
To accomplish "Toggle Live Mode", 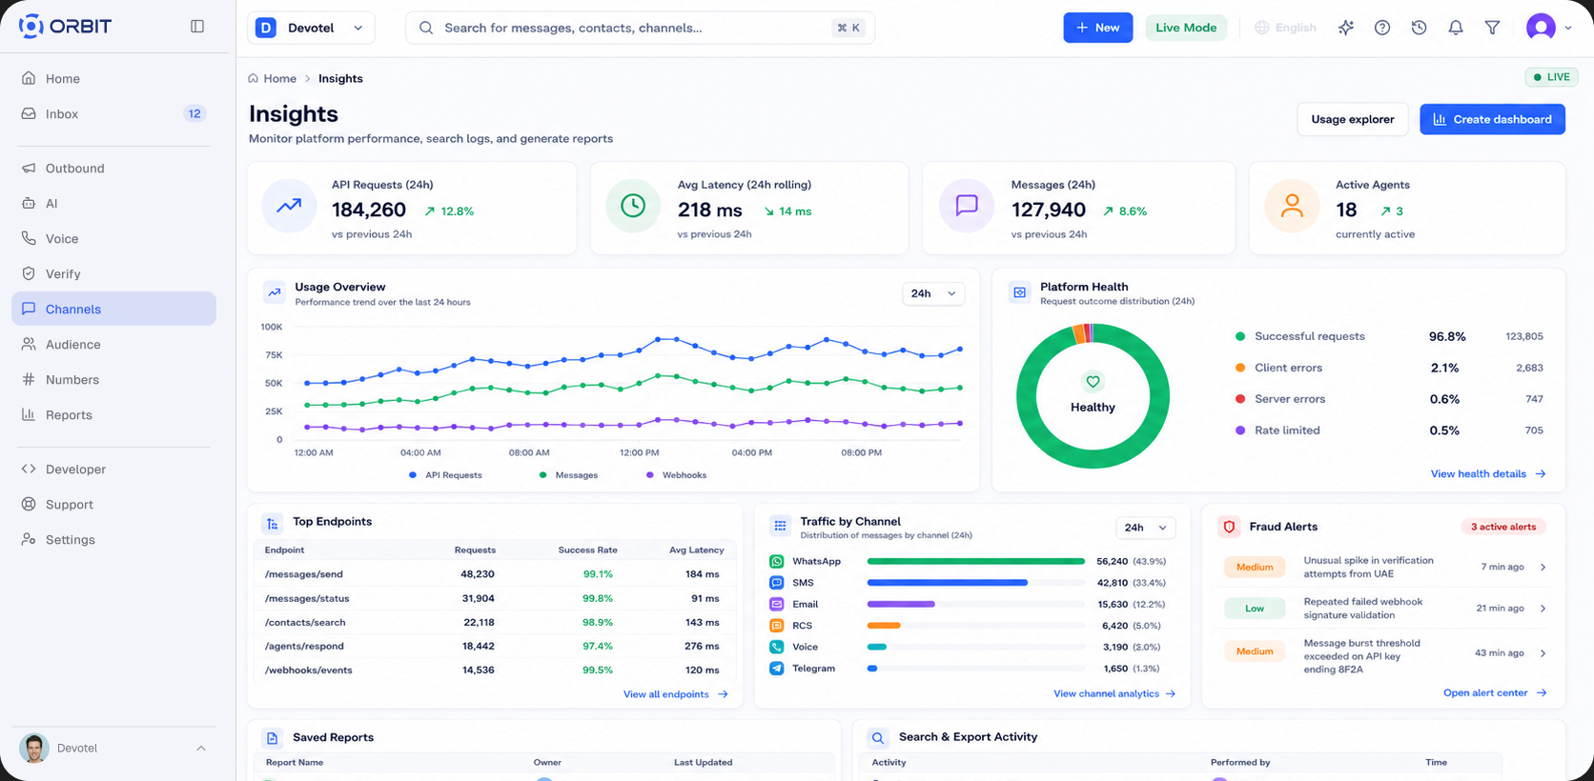I will point(1186,28).
